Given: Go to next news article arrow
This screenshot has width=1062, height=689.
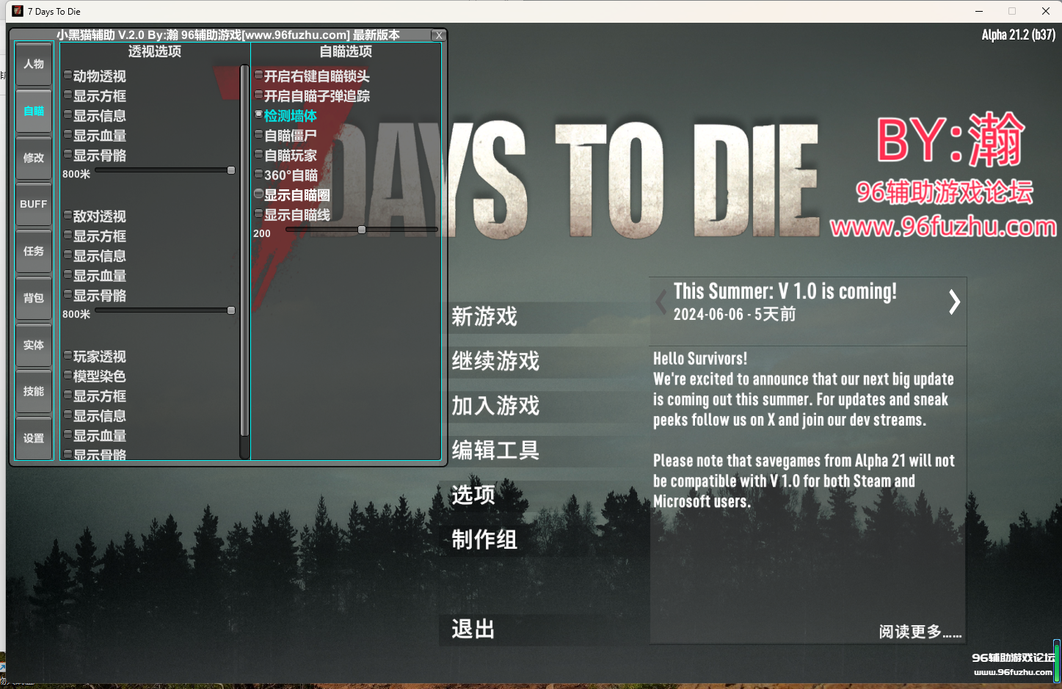Looking at the screenshot, I should coord(954,302).
